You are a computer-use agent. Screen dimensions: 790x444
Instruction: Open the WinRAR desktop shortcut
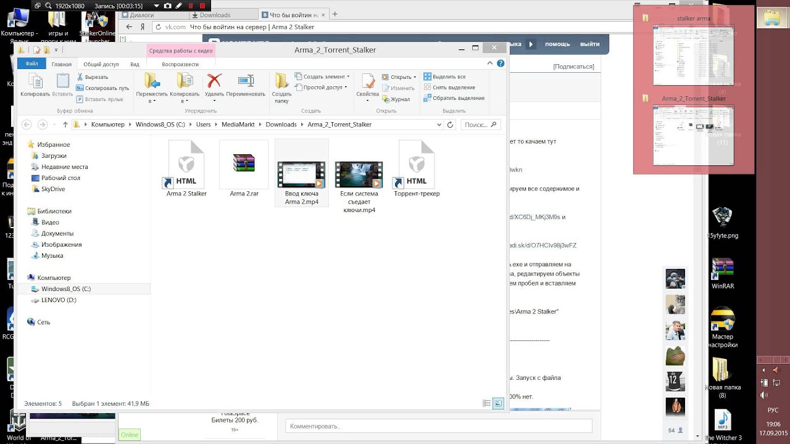coord(723,273)
